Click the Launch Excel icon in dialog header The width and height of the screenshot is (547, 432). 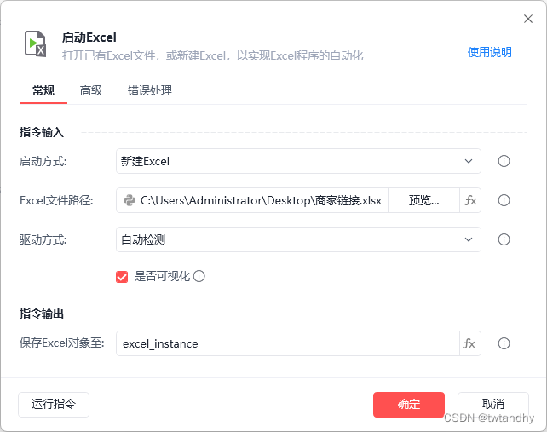[35, 44]
